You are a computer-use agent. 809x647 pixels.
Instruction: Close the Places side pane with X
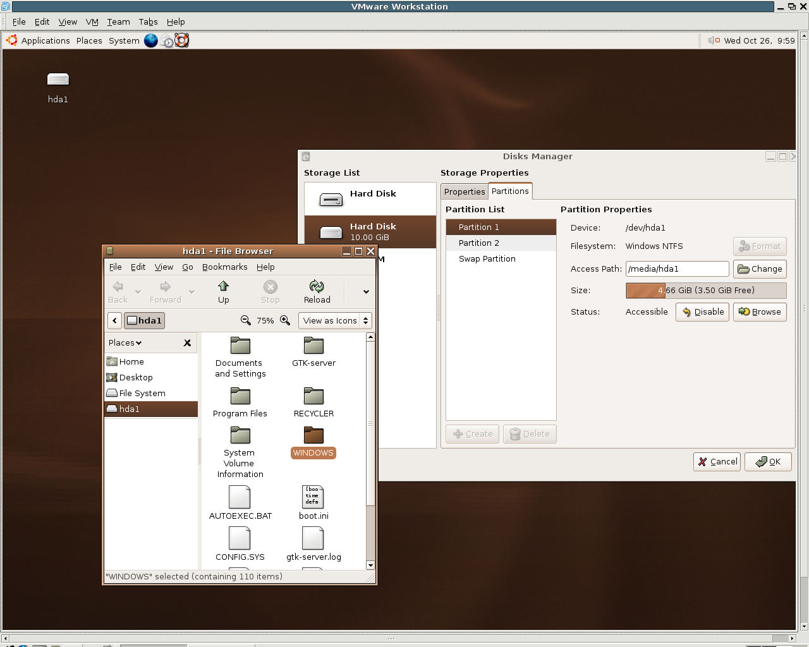click(187, 342)
